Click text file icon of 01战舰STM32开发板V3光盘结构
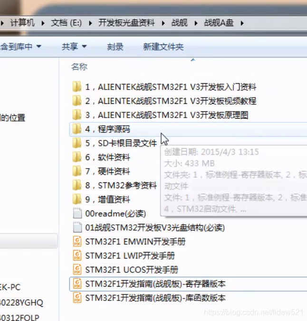 point(77,227)
